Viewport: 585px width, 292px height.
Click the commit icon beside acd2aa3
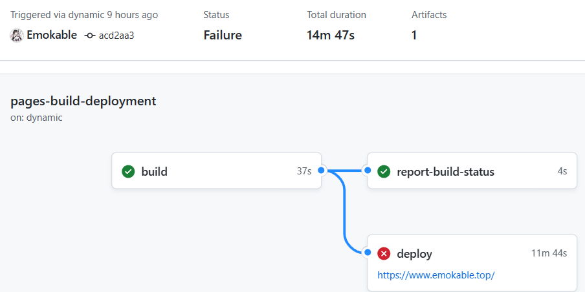tap(90, 36)
